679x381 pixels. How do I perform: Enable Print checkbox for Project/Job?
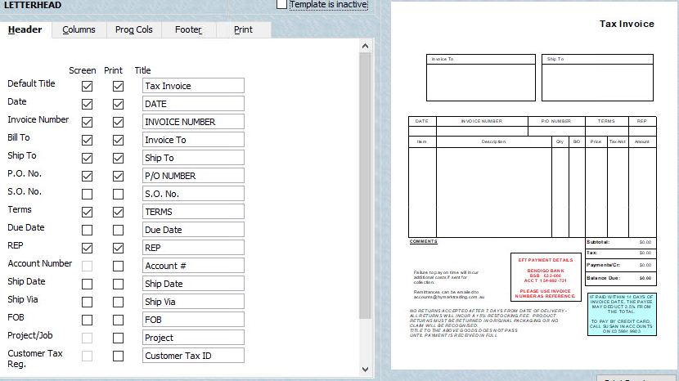coord(118,338)
